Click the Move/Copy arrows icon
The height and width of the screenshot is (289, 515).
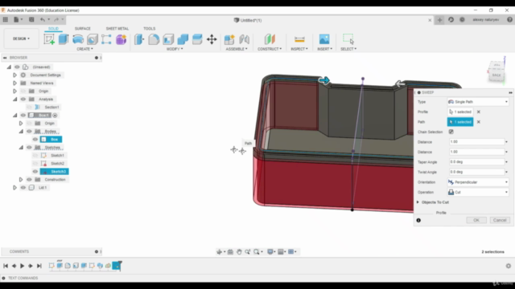[x=212, y=39]
